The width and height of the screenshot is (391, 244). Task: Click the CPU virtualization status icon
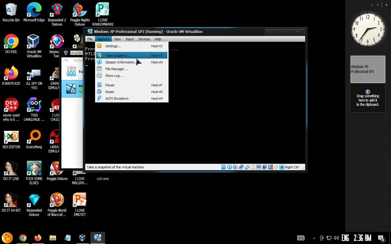click(270, 167)
